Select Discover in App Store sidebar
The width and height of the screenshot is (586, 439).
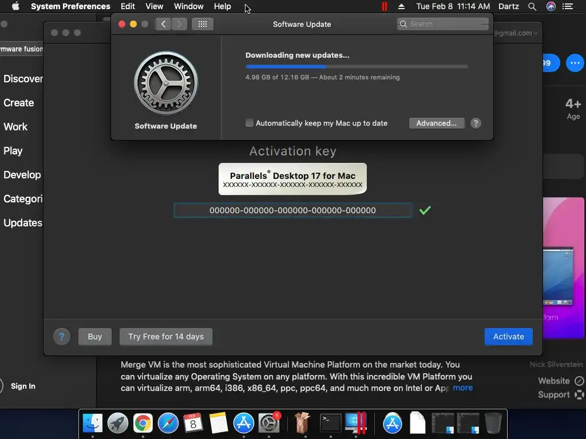23,79
